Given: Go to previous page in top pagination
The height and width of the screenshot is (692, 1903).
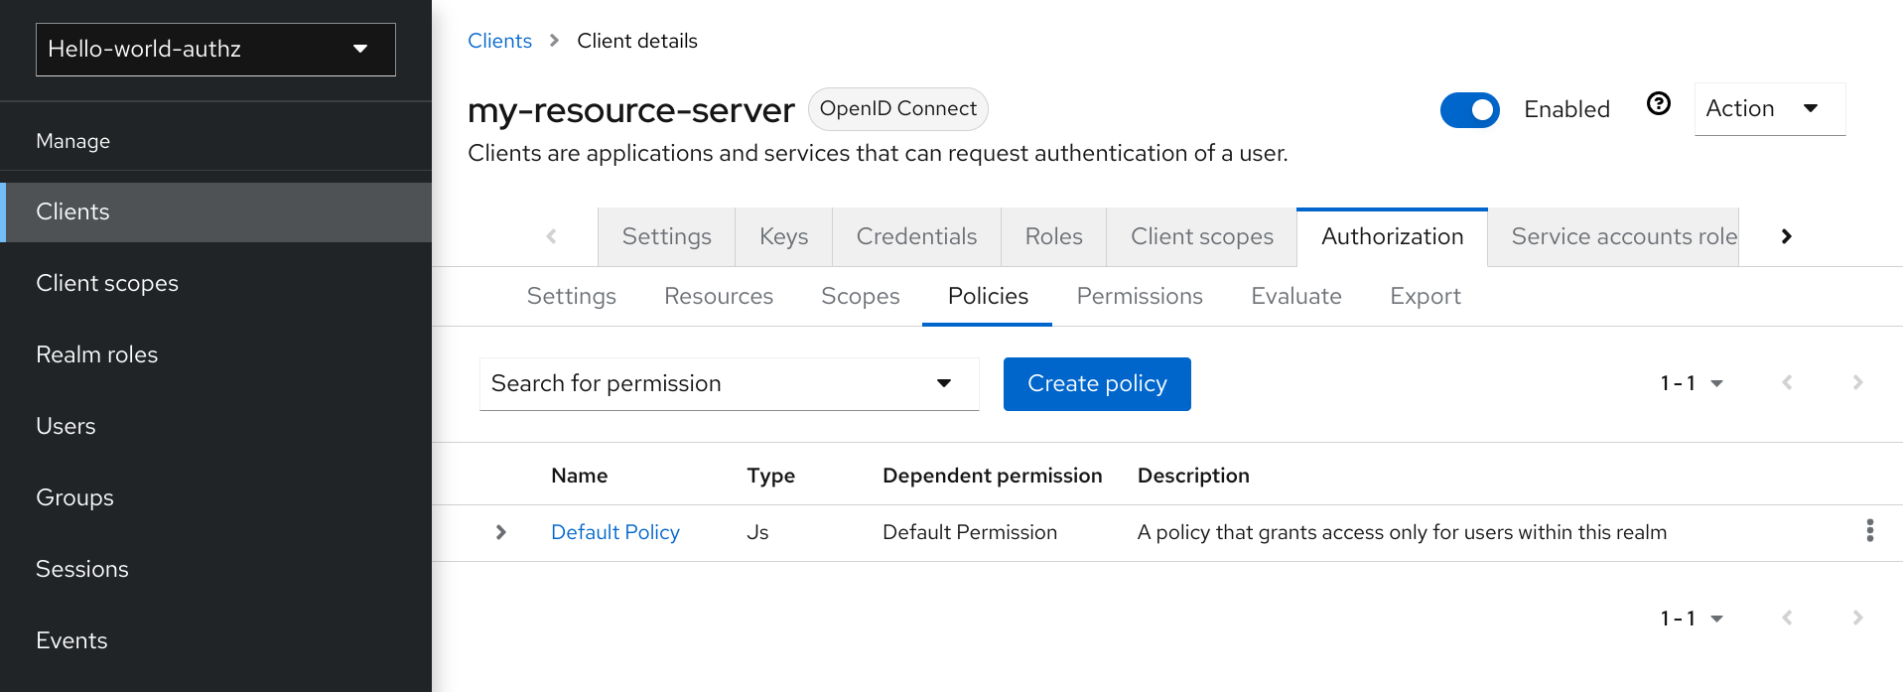Looking at the screenshot, I should 1787,382.
